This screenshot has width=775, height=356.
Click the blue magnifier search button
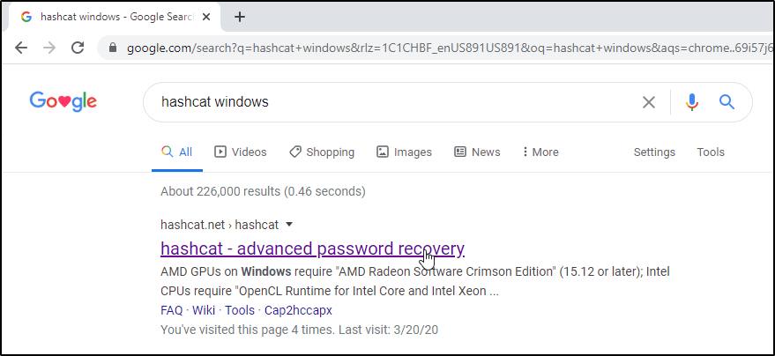(x=727, y=102)
